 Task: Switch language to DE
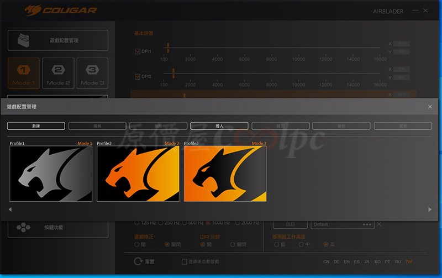[336, 261]
